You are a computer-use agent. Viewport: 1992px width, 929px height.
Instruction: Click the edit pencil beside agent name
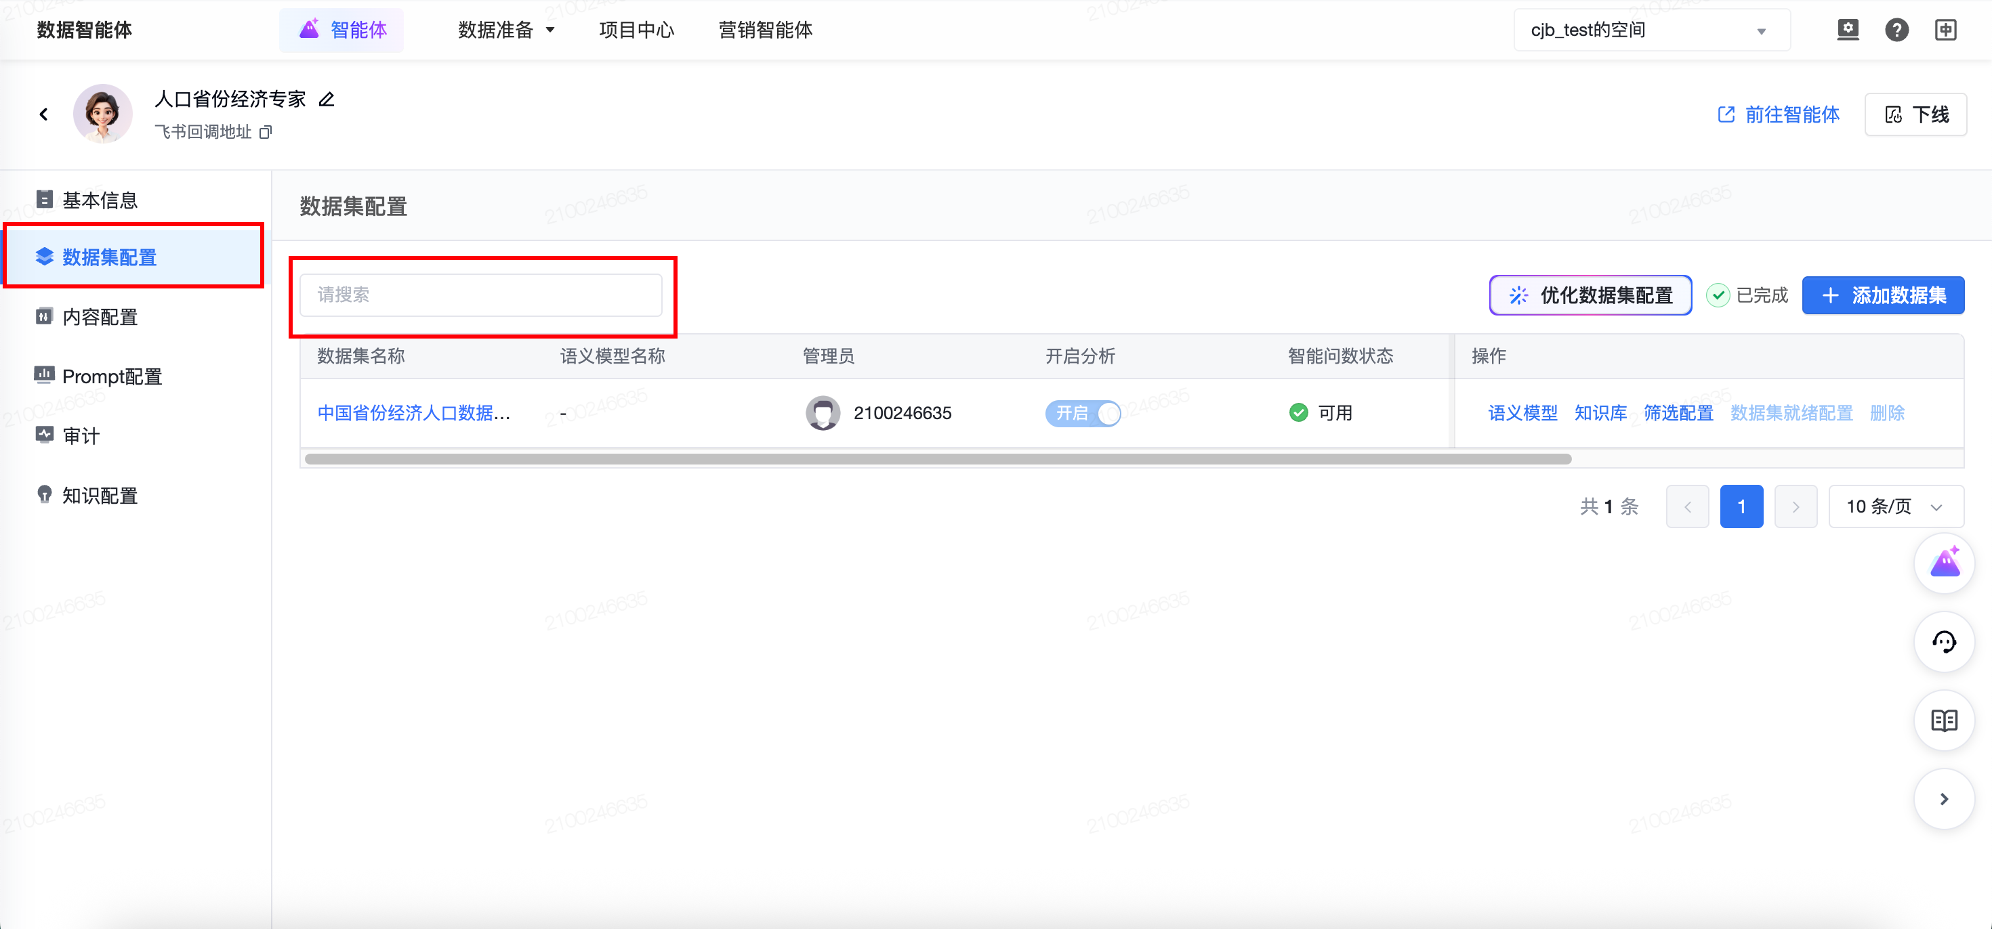tap(327, 100)
